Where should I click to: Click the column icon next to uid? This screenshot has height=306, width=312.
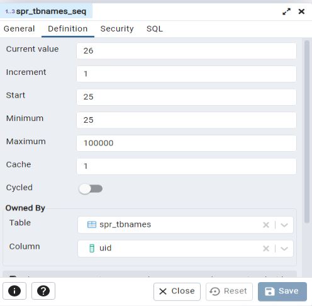[92, 248]
